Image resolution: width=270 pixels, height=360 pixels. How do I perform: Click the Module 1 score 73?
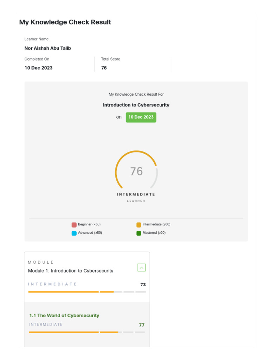tap(143, 284)
